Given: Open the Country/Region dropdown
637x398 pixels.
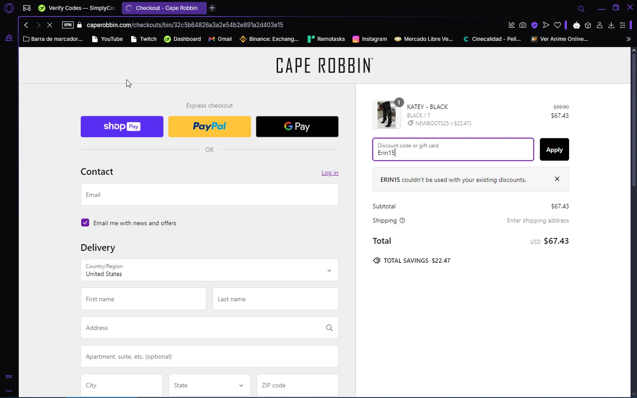Looking at the screenshot, I should click(x=209, y=270).
